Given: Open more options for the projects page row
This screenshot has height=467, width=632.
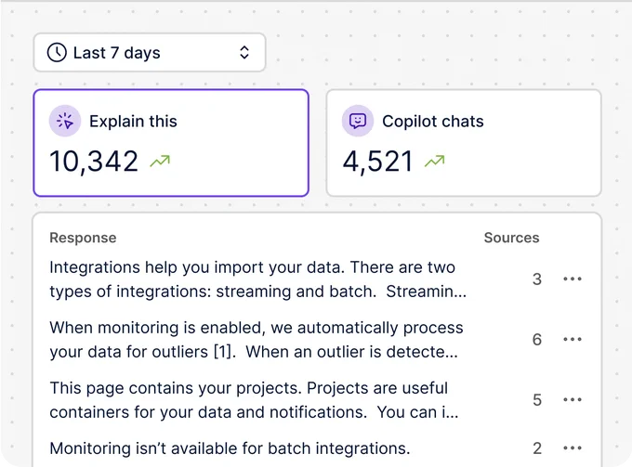Looking at the screenshot, I should click(573, 399).
